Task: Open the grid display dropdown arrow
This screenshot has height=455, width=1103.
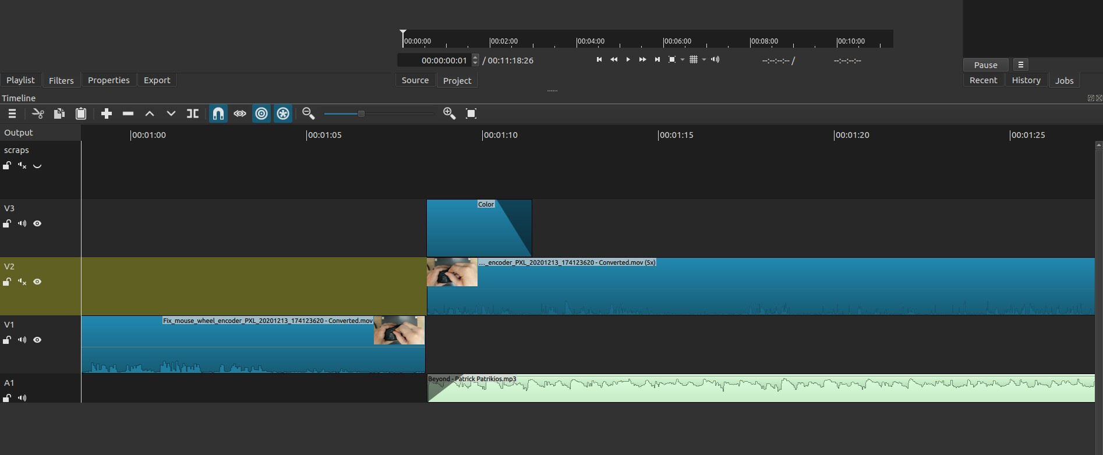Action: 704,59
